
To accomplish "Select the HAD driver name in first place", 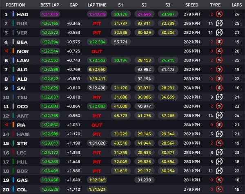I will click(22, 14).
